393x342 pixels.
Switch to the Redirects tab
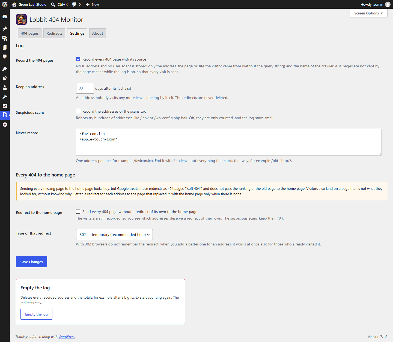54,33
